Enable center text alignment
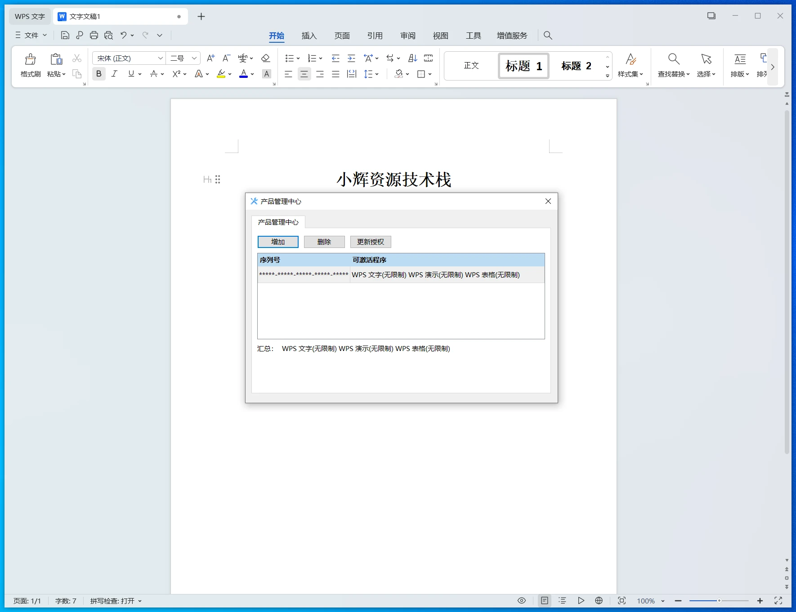Viewport: 796px width, 612px height. [x=304, y=74]
